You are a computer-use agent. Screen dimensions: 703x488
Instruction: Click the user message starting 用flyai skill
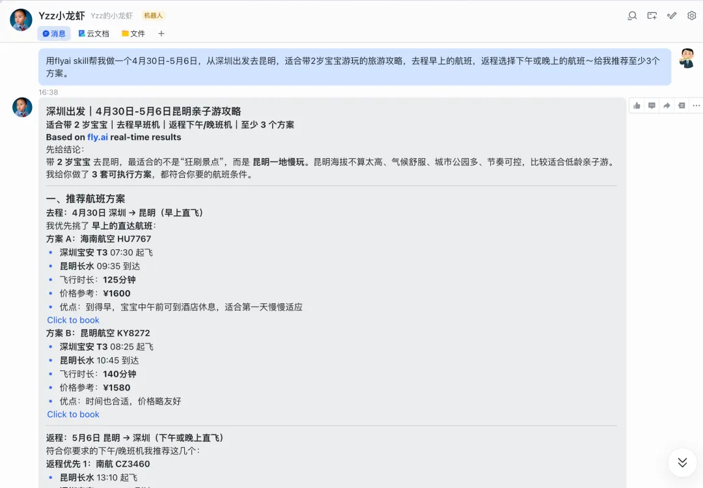pyautogui.click(x=355, y=67)
